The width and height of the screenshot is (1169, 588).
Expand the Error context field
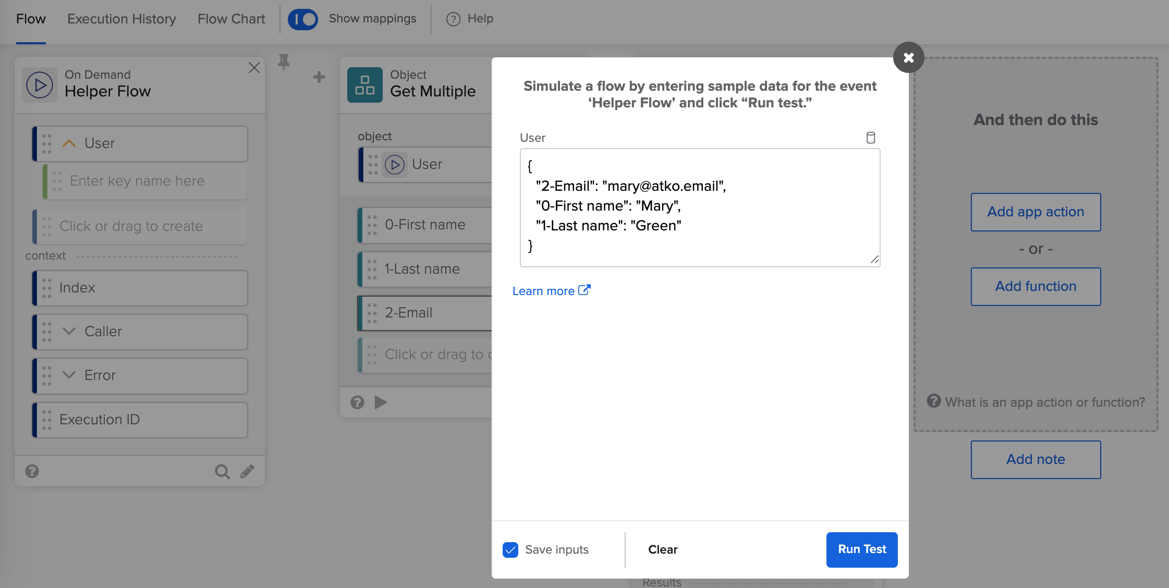(69, 375)
